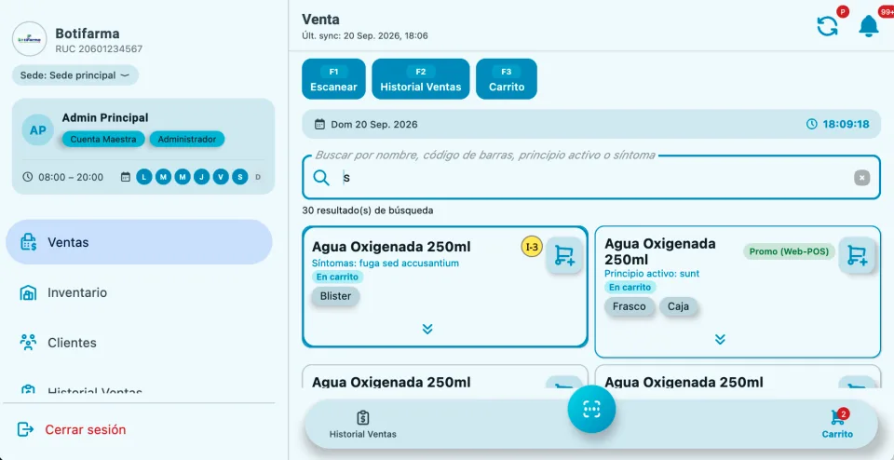Select the Frasco presentation chip
Screen dimensions: 894x460
(629, 306)
